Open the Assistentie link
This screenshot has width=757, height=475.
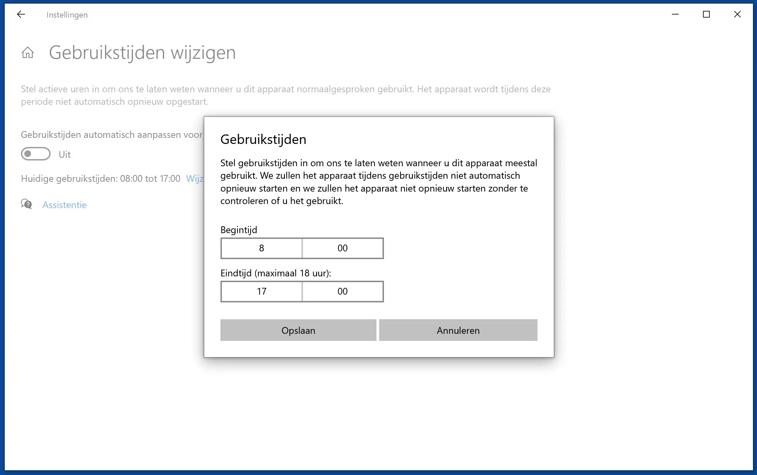pyautogui.click(x=64, y=205)
